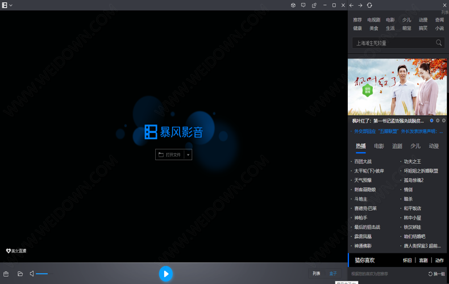Play 咱们结婚吧 from the list
This screenshot has width=449, height=284.
(x=414, y=236)
